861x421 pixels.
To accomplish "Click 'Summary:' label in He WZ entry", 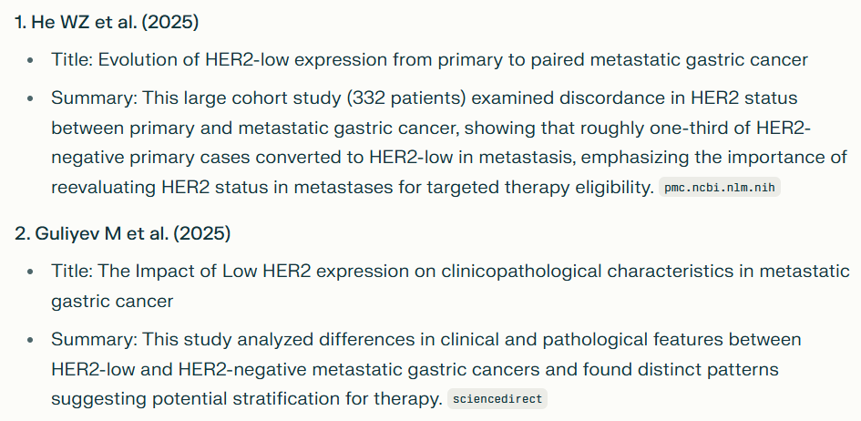I will pyautogui.click(x=95, y=98).
